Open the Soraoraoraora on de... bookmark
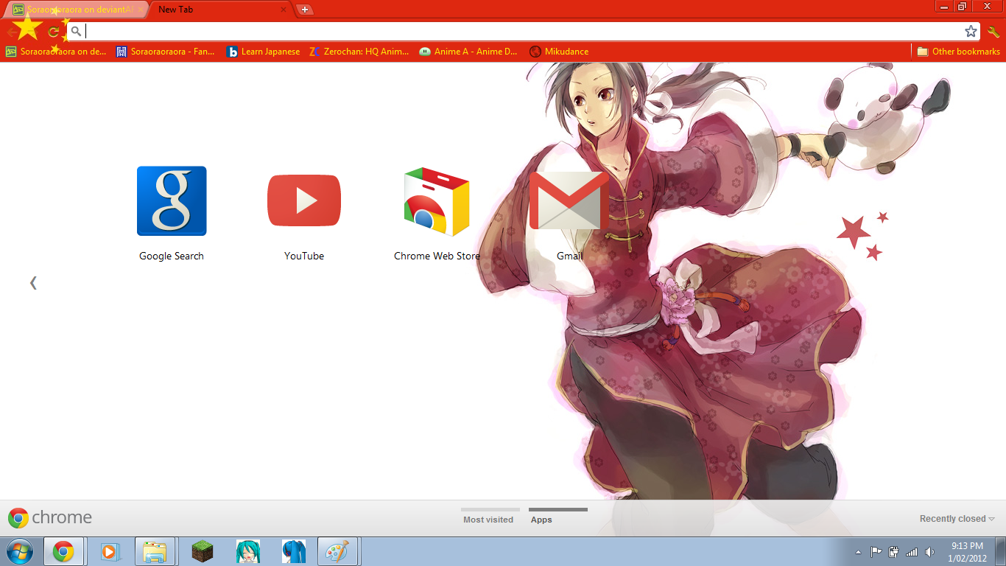 tap(56, 52)
